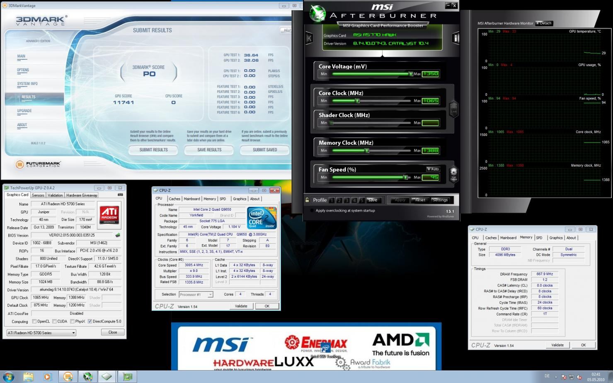This screenshot has width=613, height=383.
Task: Open the Caches tab in the left CPU-Z window
Action: coord(174,199)
